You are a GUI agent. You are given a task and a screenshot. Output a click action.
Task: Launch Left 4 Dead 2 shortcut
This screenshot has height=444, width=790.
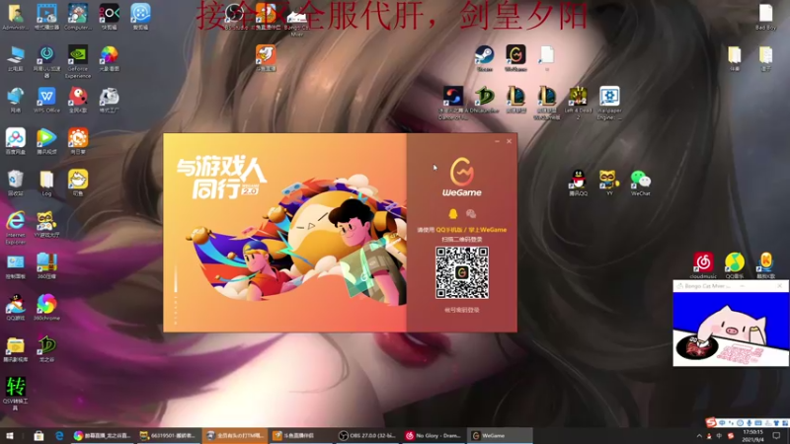click(x=578, y=104)
